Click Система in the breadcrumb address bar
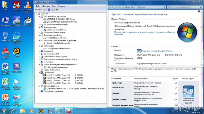 (141, 7)
